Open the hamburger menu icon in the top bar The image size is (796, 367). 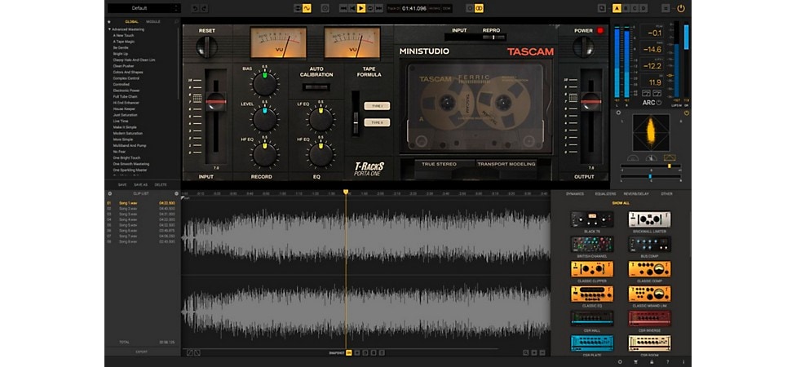(x=666, y=8)
